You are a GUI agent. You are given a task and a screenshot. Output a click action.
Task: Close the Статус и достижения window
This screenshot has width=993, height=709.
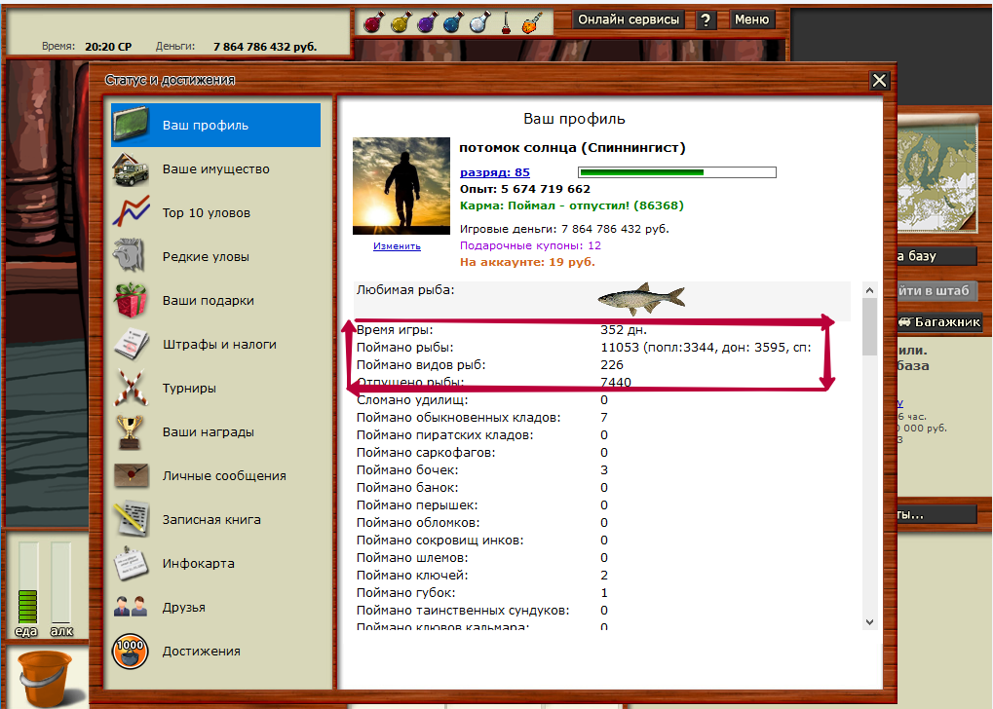point(879,81)
